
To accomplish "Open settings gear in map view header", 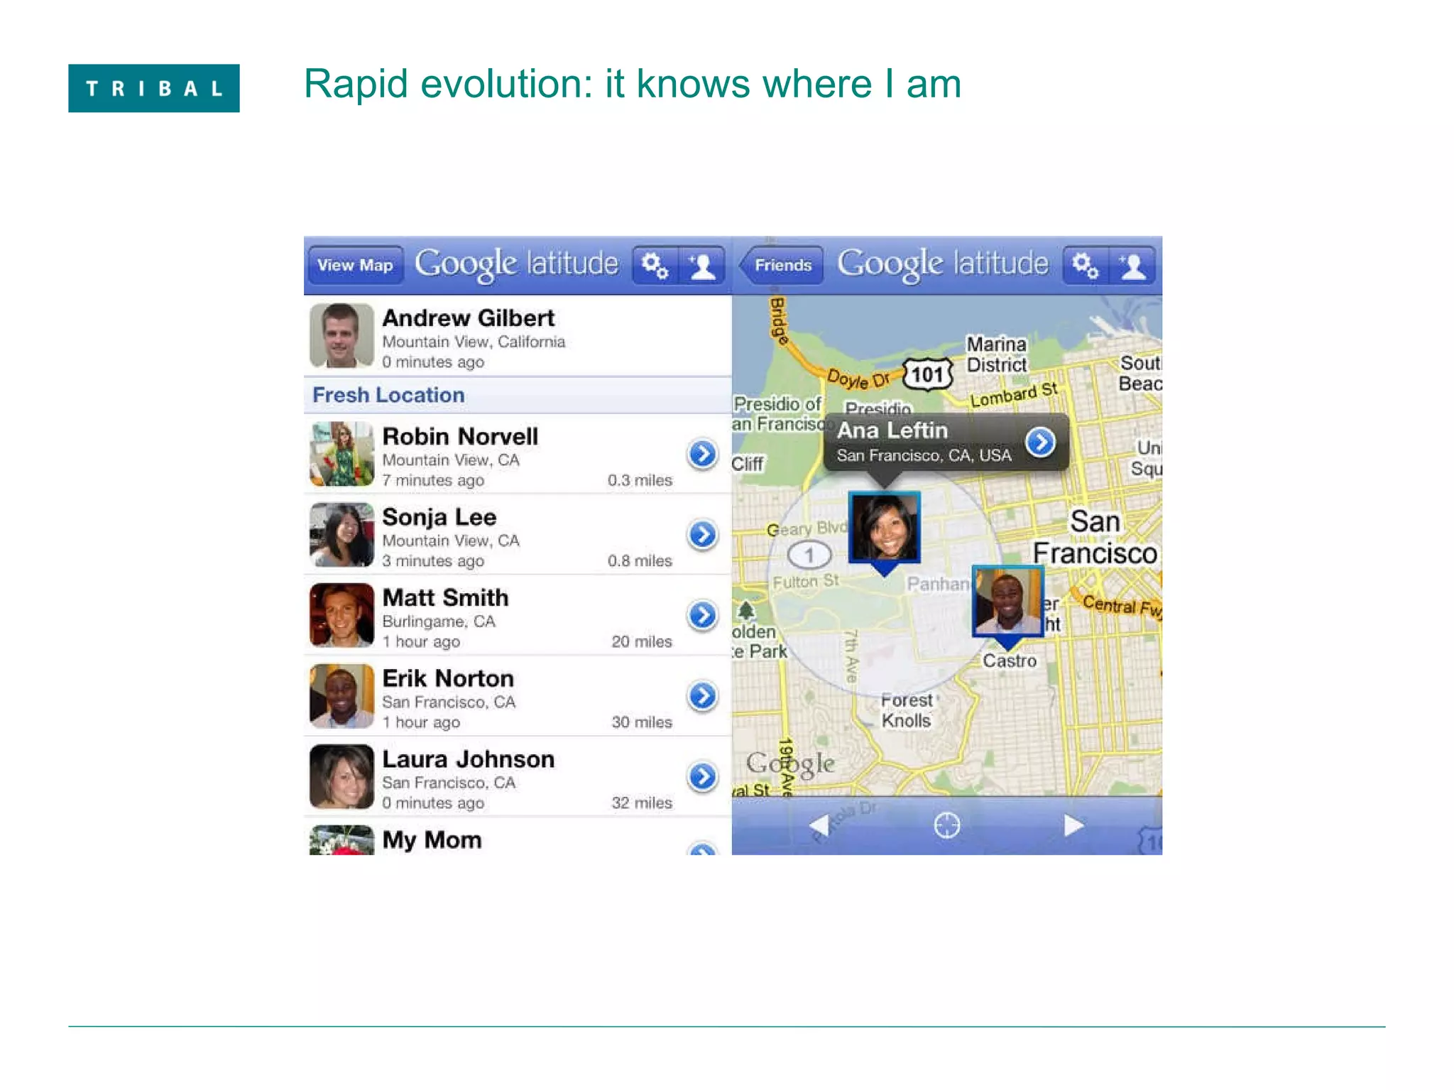I will 1086,266.
